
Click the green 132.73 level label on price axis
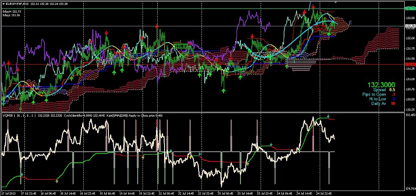pos(410,9)
